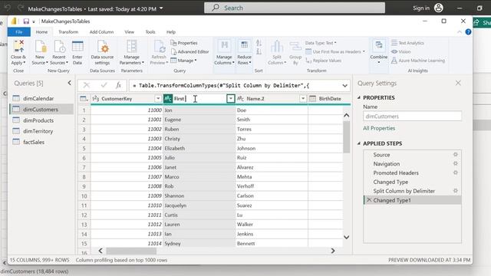Viewport: 491px width, 276px height.
Task: Open Recent Sources icon
Action: pyautogui.click(x=59, y=46)
